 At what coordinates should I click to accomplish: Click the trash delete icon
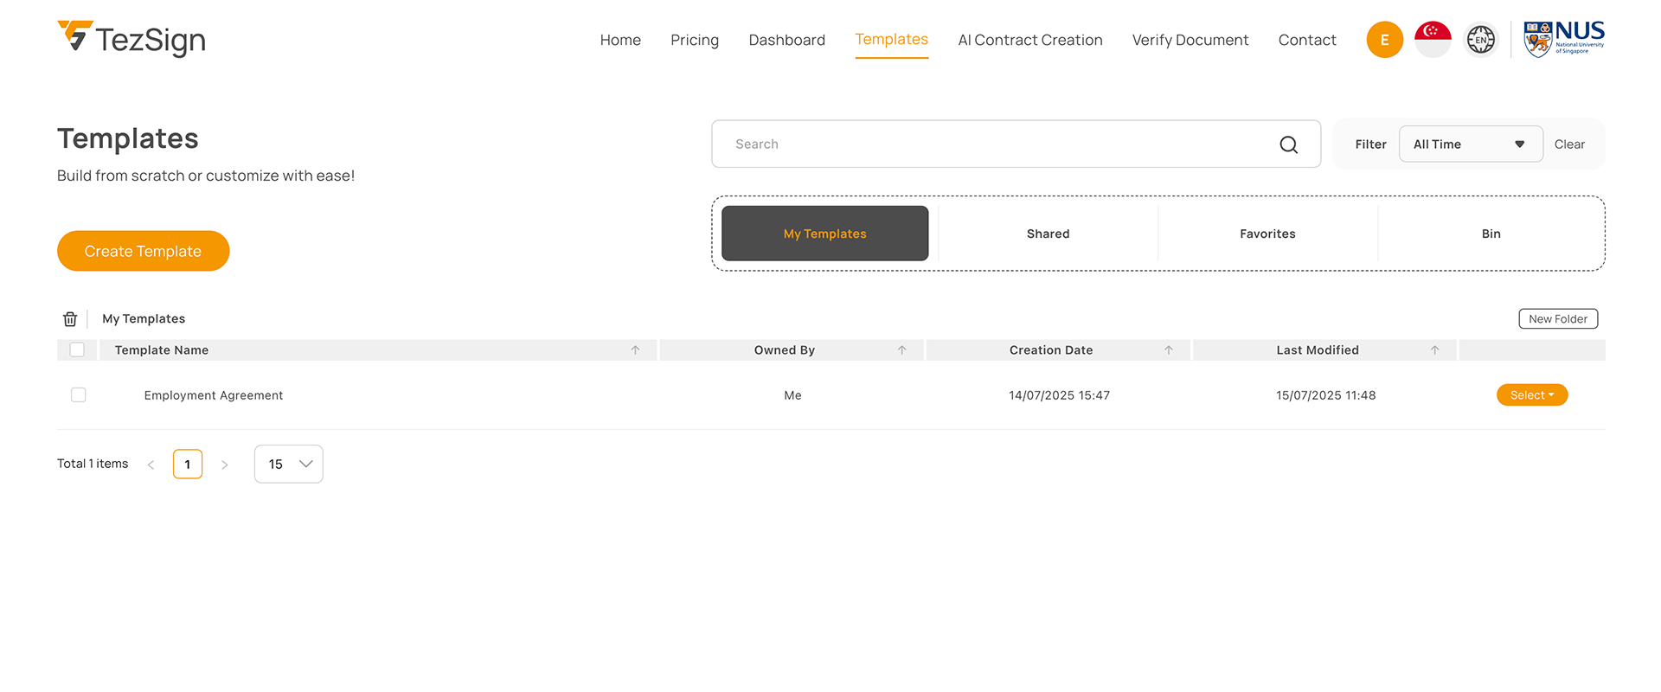pos(70,319)
